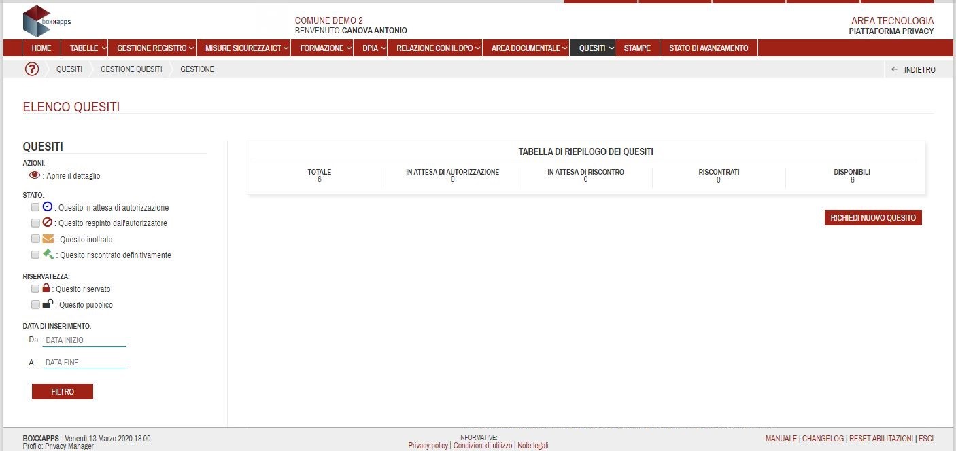Focus the DATA FINE date field
This screenshot has width=956, height=451.
click(84, 362)
